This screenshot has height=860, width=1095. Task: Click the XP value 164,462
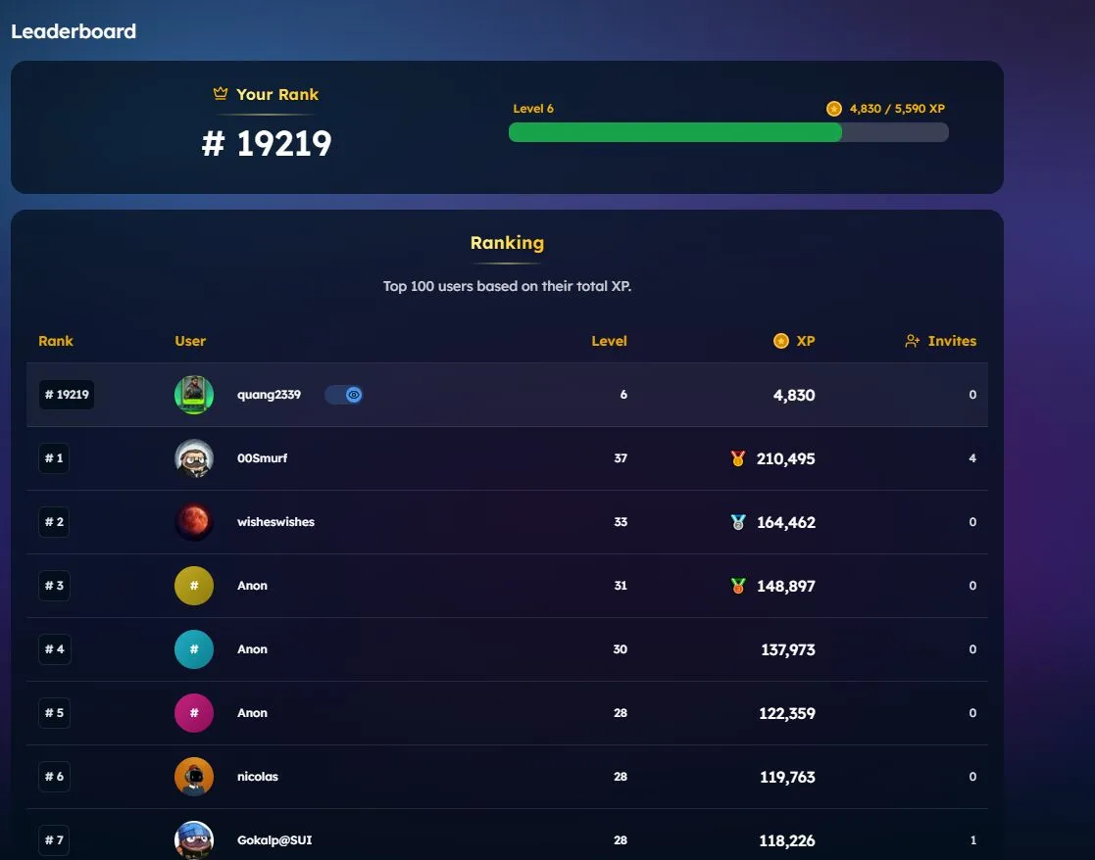[785, 522]
